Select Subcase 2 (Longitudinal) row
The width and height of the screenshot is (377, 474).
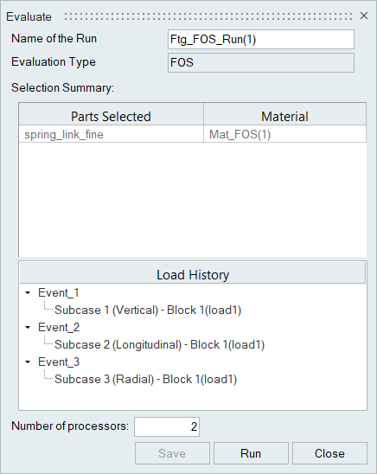[159, 344]
